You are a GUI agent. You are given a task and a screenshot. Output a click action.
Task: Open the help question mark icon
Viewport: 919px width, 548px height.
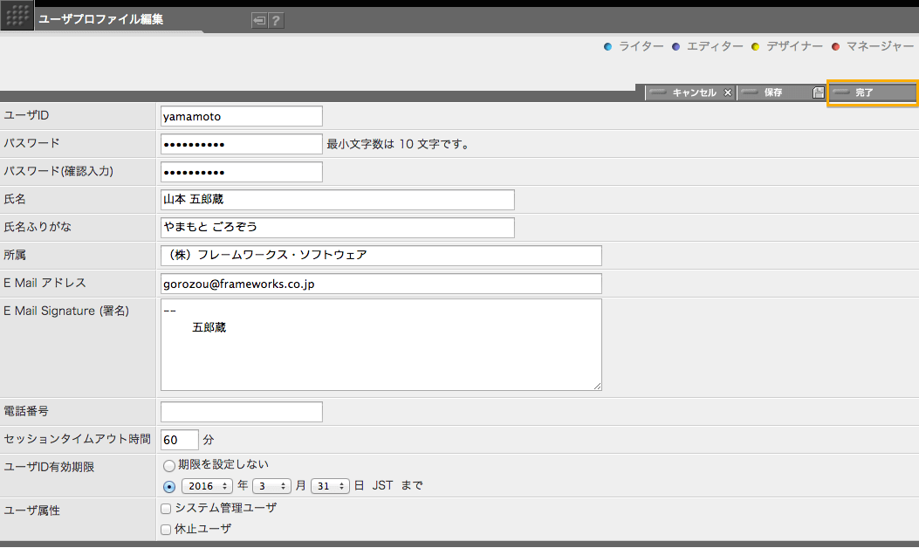tap(276, 21)
